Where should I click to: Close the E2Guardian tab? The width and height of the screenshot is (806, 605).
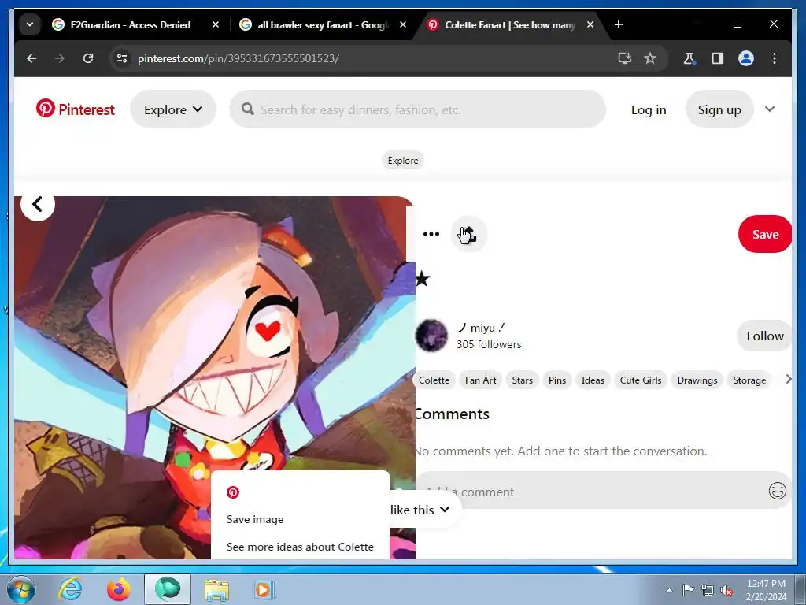216,24
